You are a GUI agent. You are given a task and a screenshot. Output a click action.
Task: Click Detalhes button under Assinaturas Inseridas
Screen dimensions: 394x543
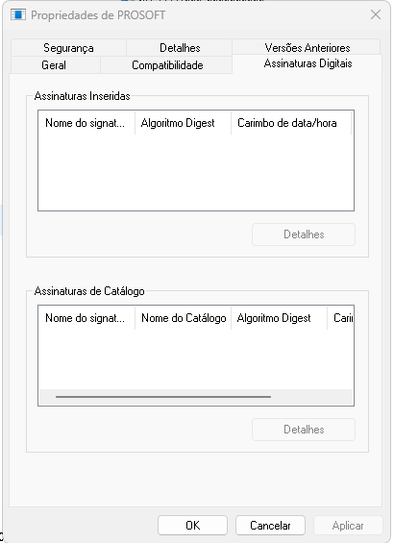304,234
